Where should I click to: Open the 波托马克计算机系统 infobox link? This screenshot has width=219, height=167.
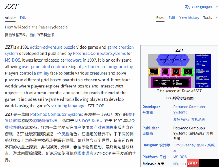coord(189,120)
